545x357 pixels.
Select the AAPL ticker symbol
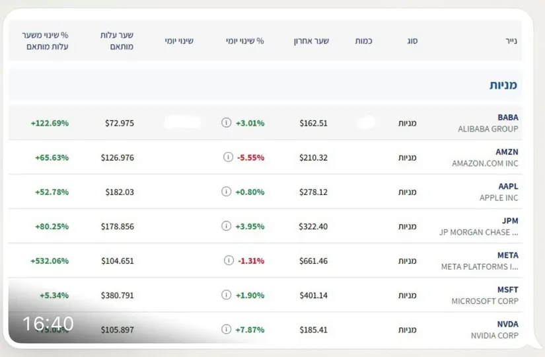coord(508,186)
